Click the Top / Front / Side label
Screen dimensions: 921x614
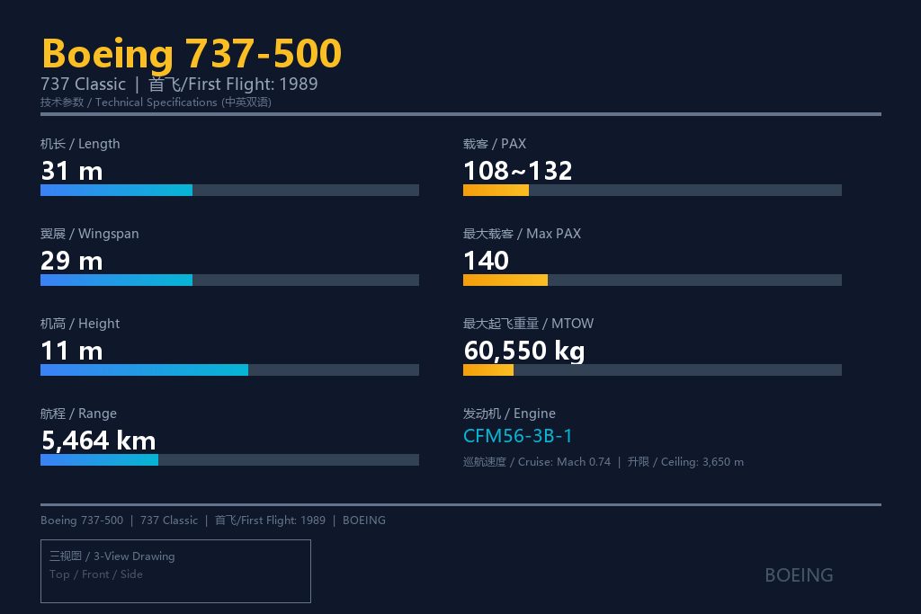95,574
